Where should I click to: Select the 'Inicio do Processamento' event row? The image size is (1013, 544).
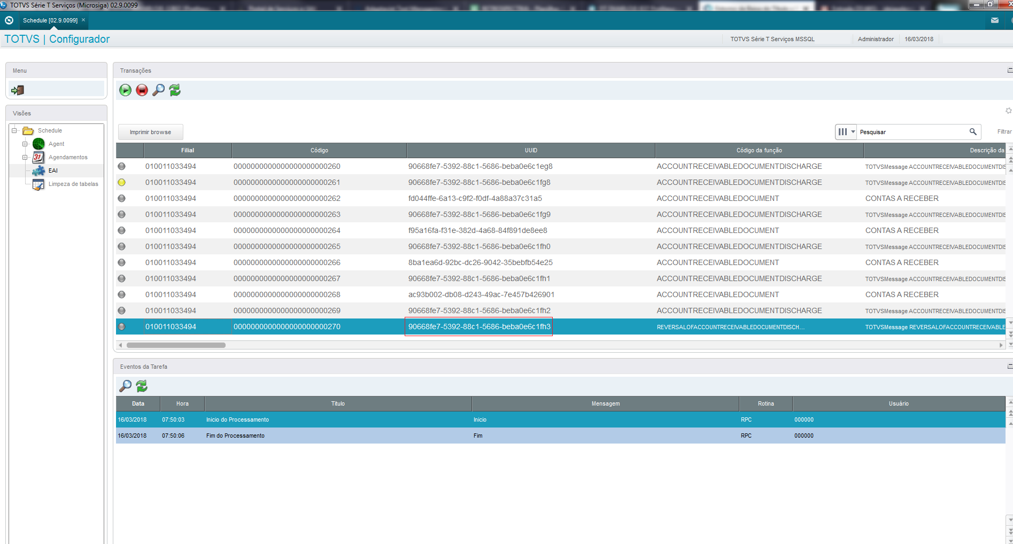click(x=560, y=419)
